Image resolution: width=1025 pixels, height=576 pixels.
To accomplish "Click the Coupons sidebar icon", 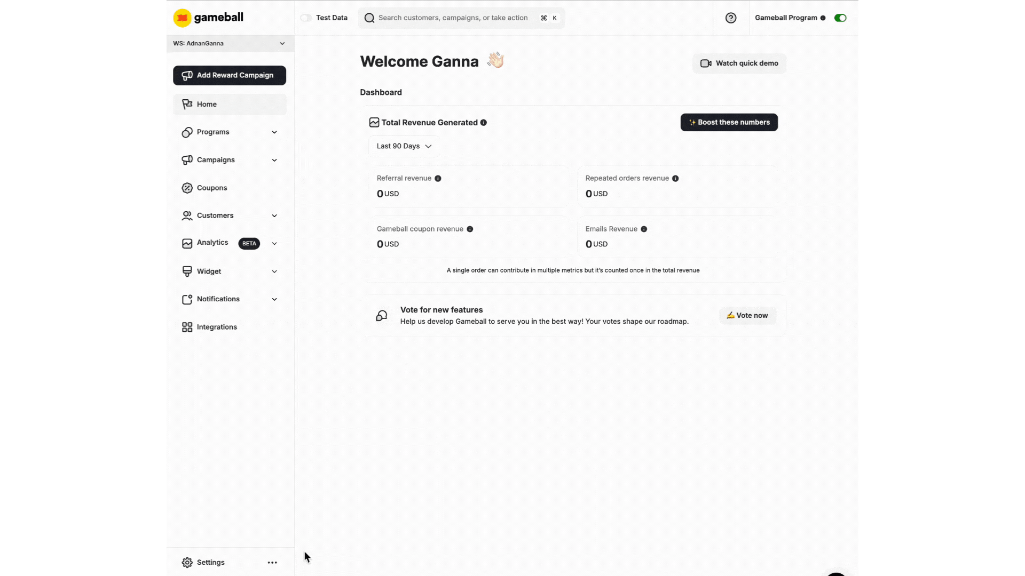I will 187,188.
